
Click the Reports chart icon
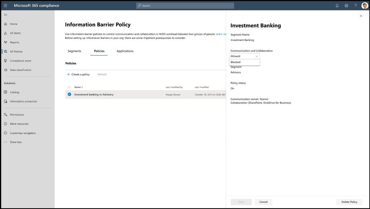[6, 42]
